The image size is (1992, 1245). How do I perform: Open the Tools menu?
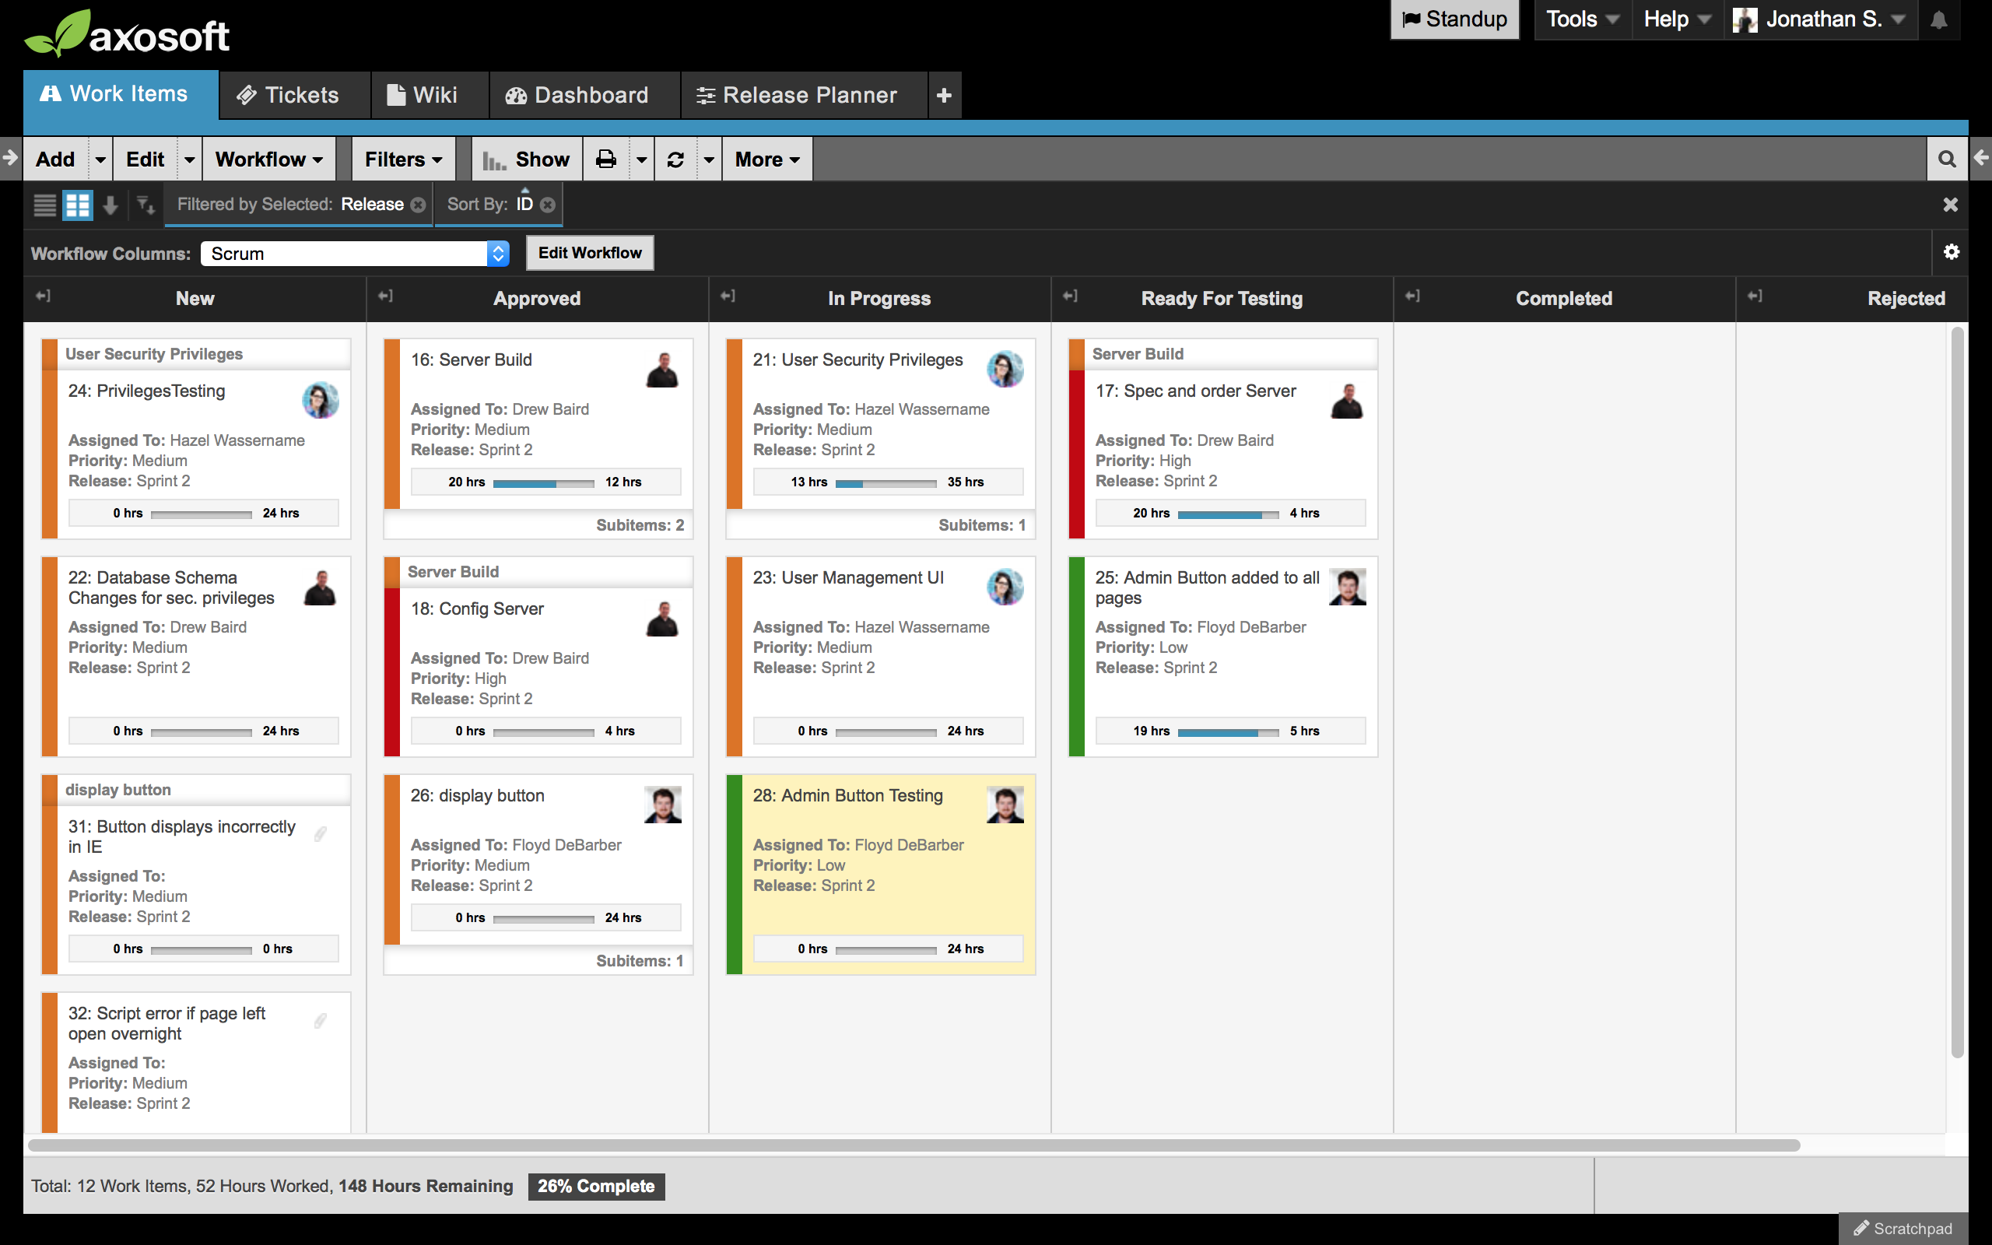[1580, 19]
